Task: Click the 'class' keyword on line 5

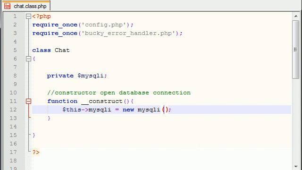Action: click(42, 51)
